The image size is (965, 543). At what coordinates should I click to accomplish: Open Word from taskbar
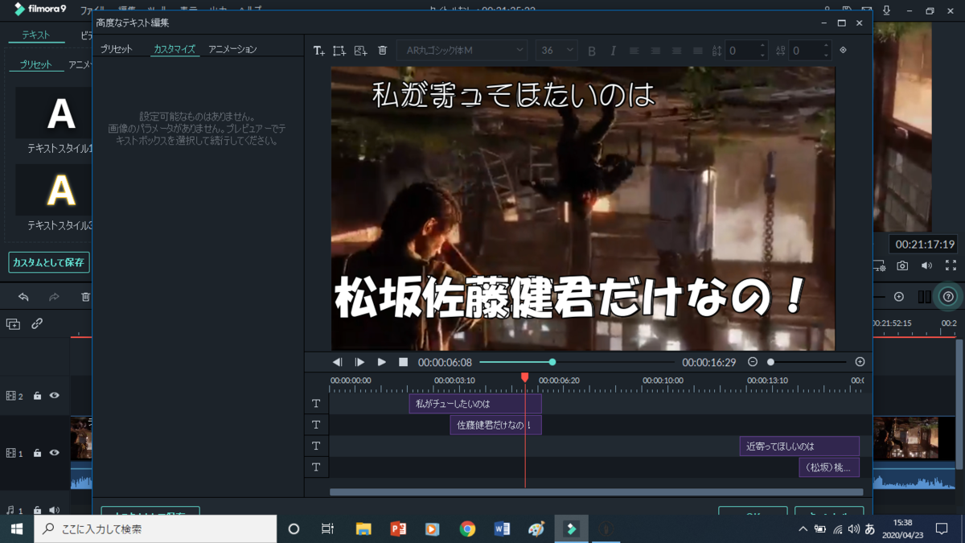[x=502, y=529]
